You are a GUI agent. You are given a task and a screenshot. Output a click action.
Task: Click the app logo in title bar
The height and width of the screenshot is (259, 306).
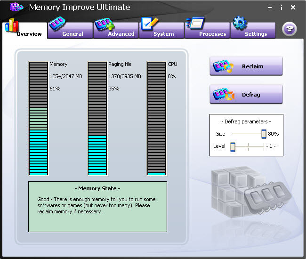point(16,8)
